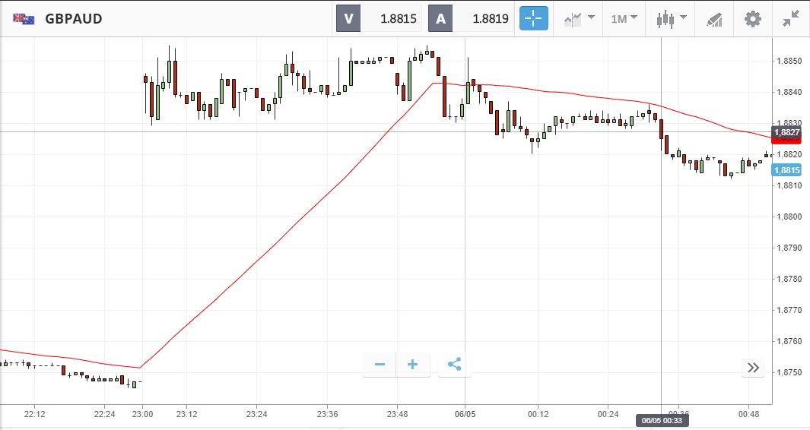810x430 pixels.
Task: Toggle the crosshair cursor tool
Action: pyautogui.click(x=533, y=18)
